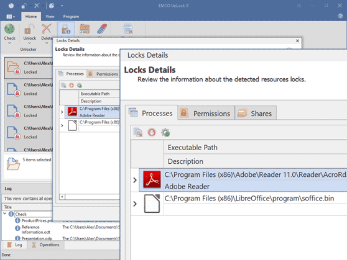The image size is (347, 260).
Task: Open the Permissions tab in the magnified Locks Details
Action: point(206,113)
